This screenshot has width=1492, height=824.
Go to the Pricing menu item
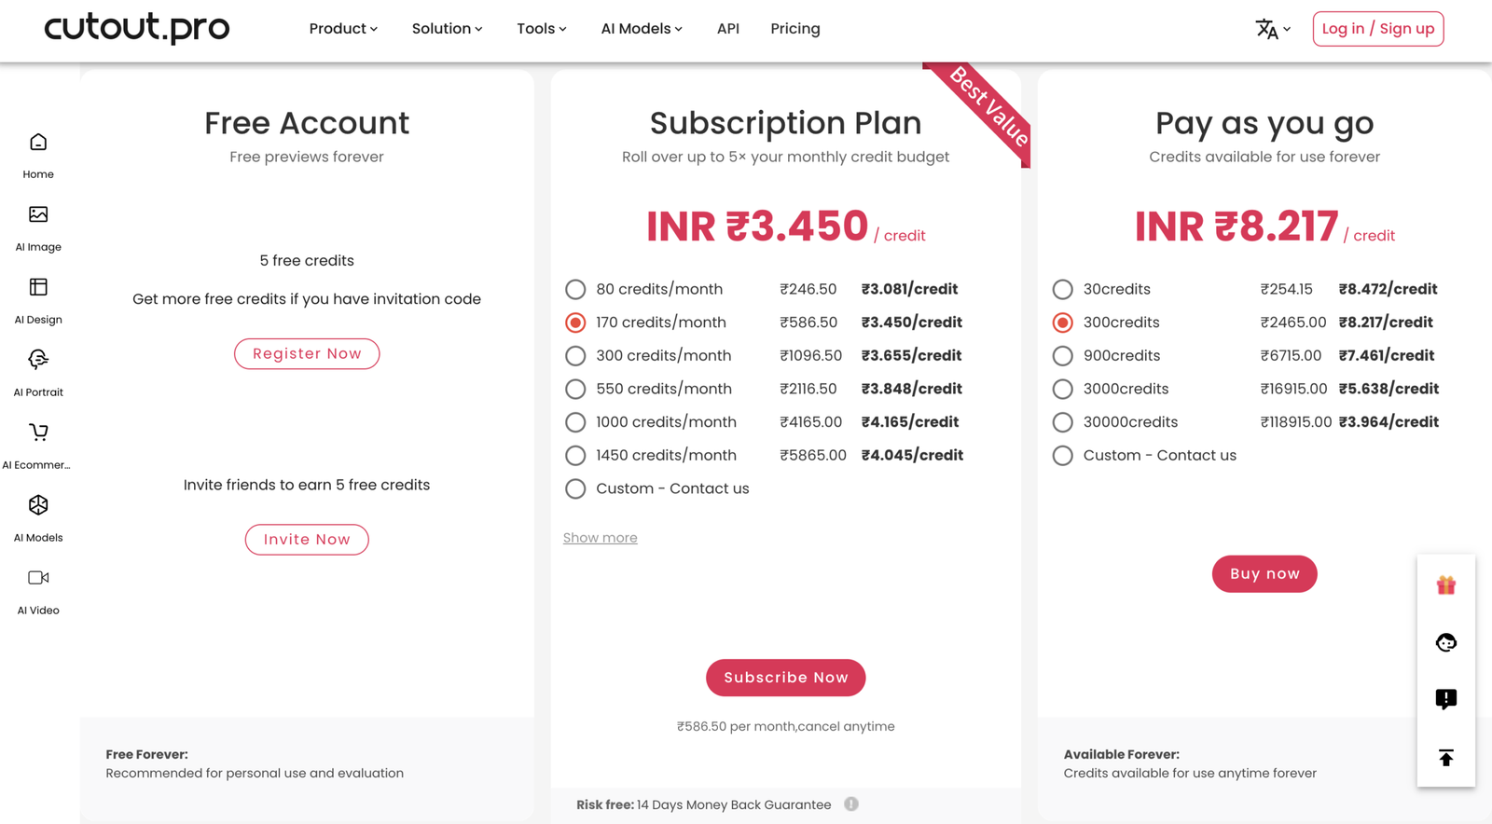pyautogui.click(x=795, y=29)
